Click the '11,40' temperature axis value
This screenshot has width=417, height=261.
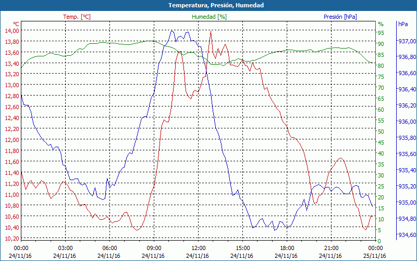click(x=12, y=172)
